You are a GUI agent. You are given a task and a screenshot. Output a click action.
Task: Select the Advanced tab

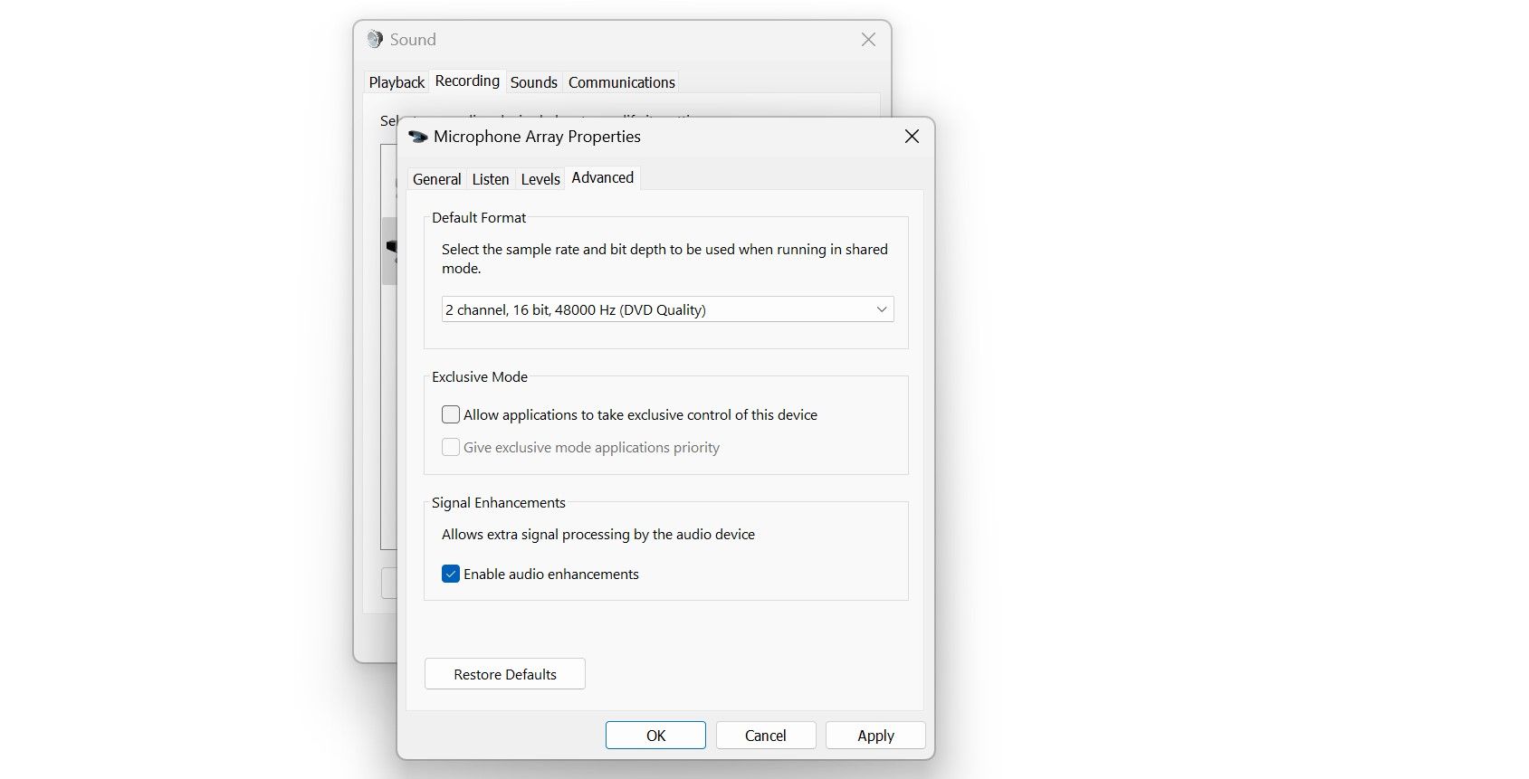602,178
